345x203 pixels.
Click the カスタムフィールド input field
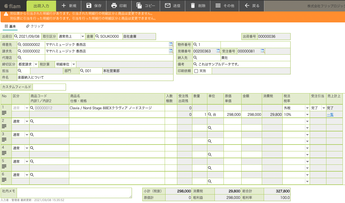49,87
